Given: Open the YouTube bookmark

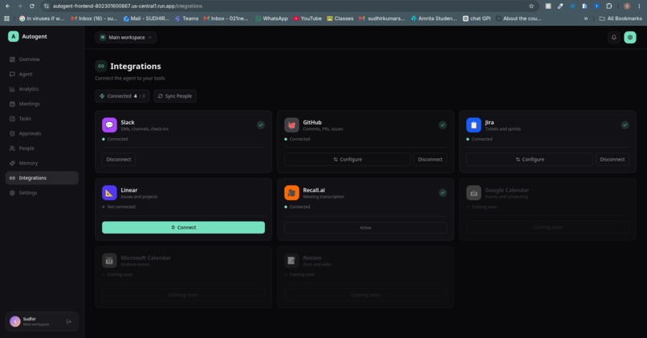Looking at the screenshot, I should [307, 18].
